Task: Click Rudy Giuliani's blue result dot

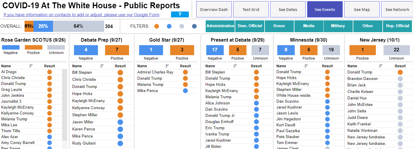Action: pyautogui.click(x=120, y=143)
